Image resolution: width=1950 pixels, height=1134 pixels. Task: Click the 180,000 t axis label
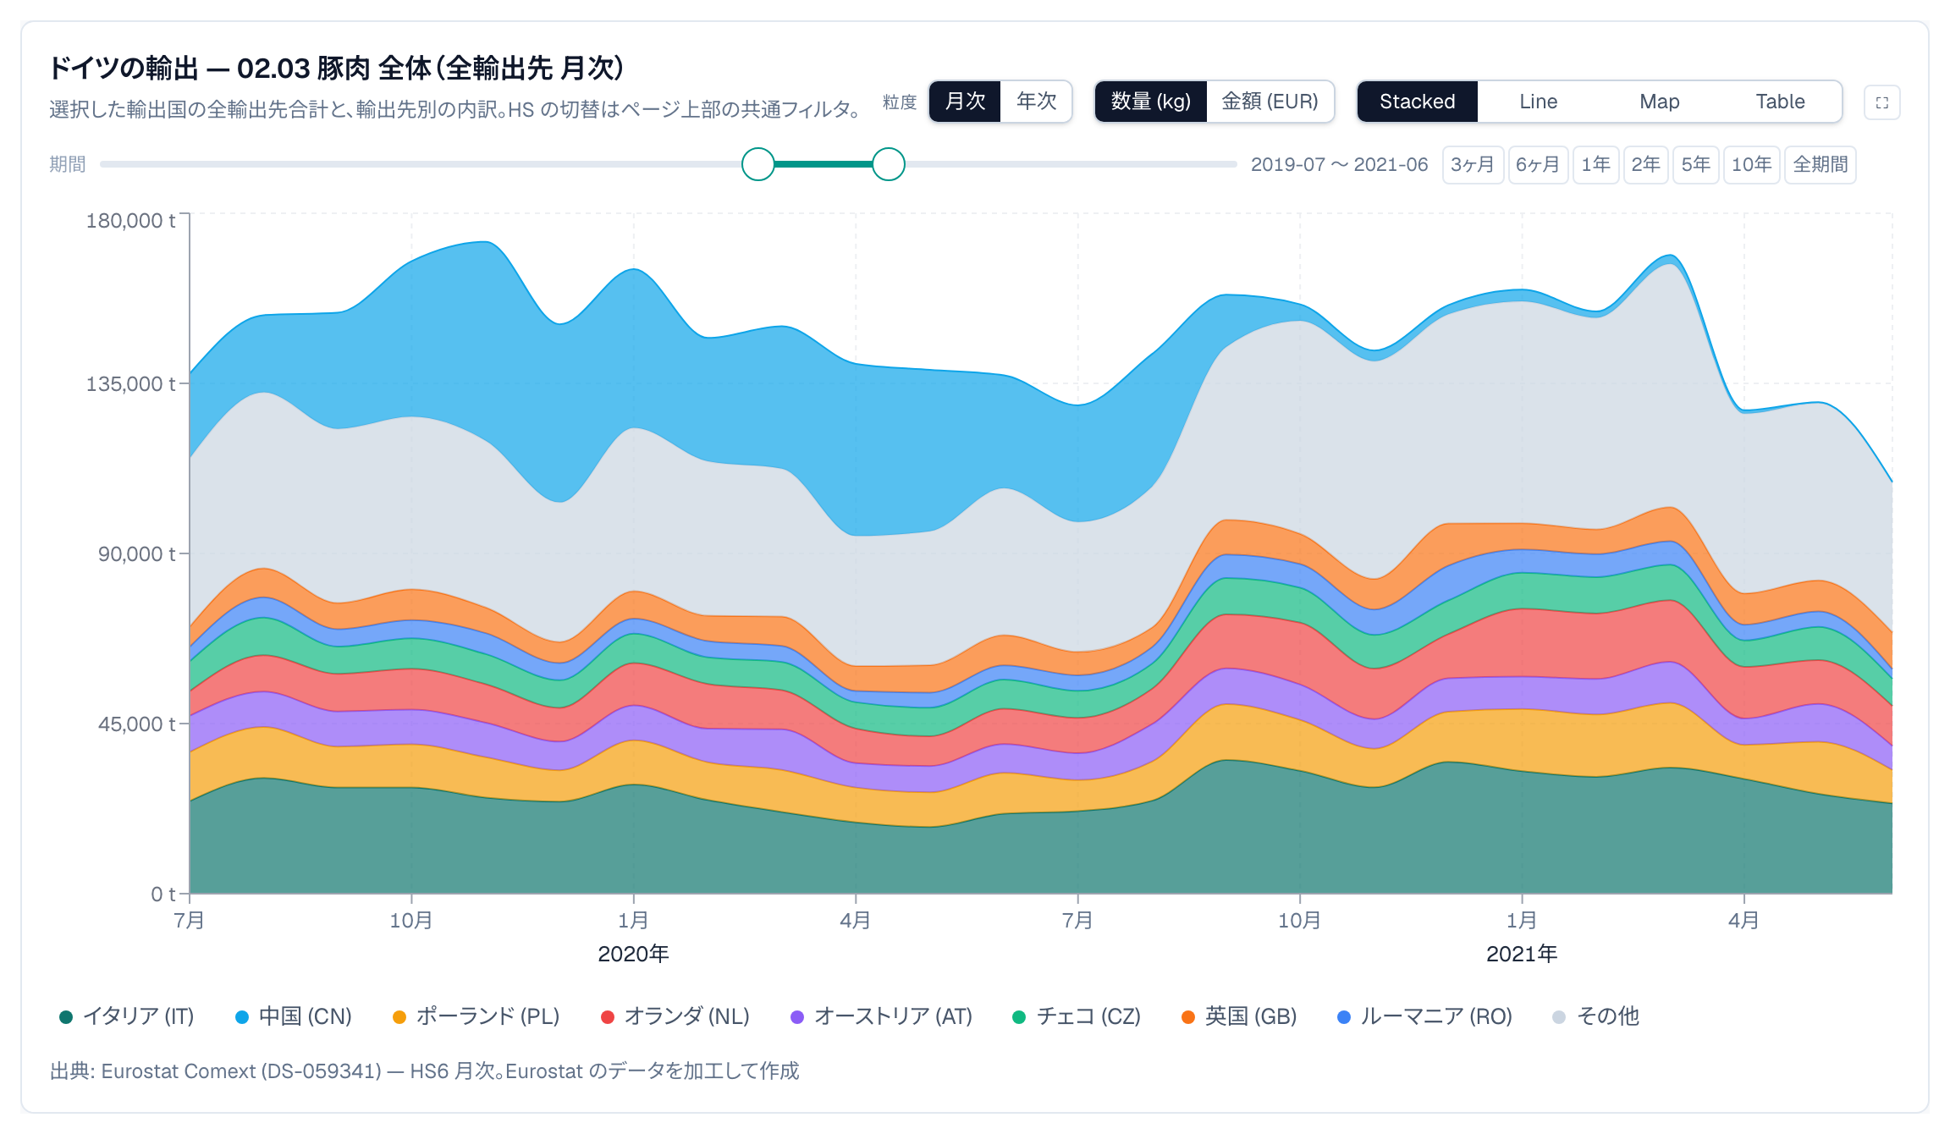(x=130, y=221)
